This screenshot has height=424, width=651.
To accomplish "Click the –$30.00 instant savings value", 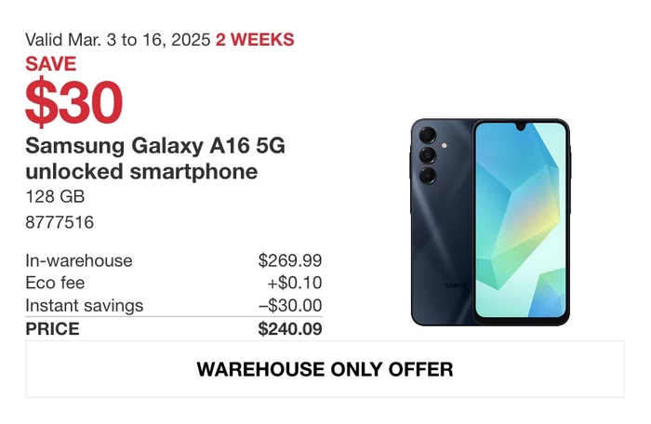I will click(x=290, y=305).
